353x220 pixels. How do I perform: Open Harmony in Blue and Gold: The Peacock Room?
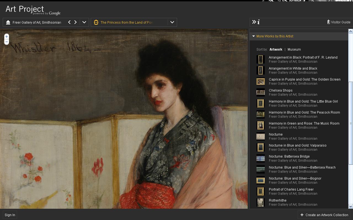[x=304, y=112]
